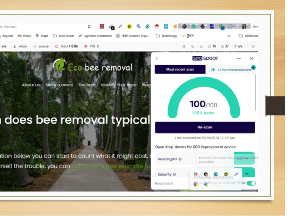The height and width of the screenshot is (216, 288).
Task: Follow the call us for free estimate link
Action: tap(111, 166)
